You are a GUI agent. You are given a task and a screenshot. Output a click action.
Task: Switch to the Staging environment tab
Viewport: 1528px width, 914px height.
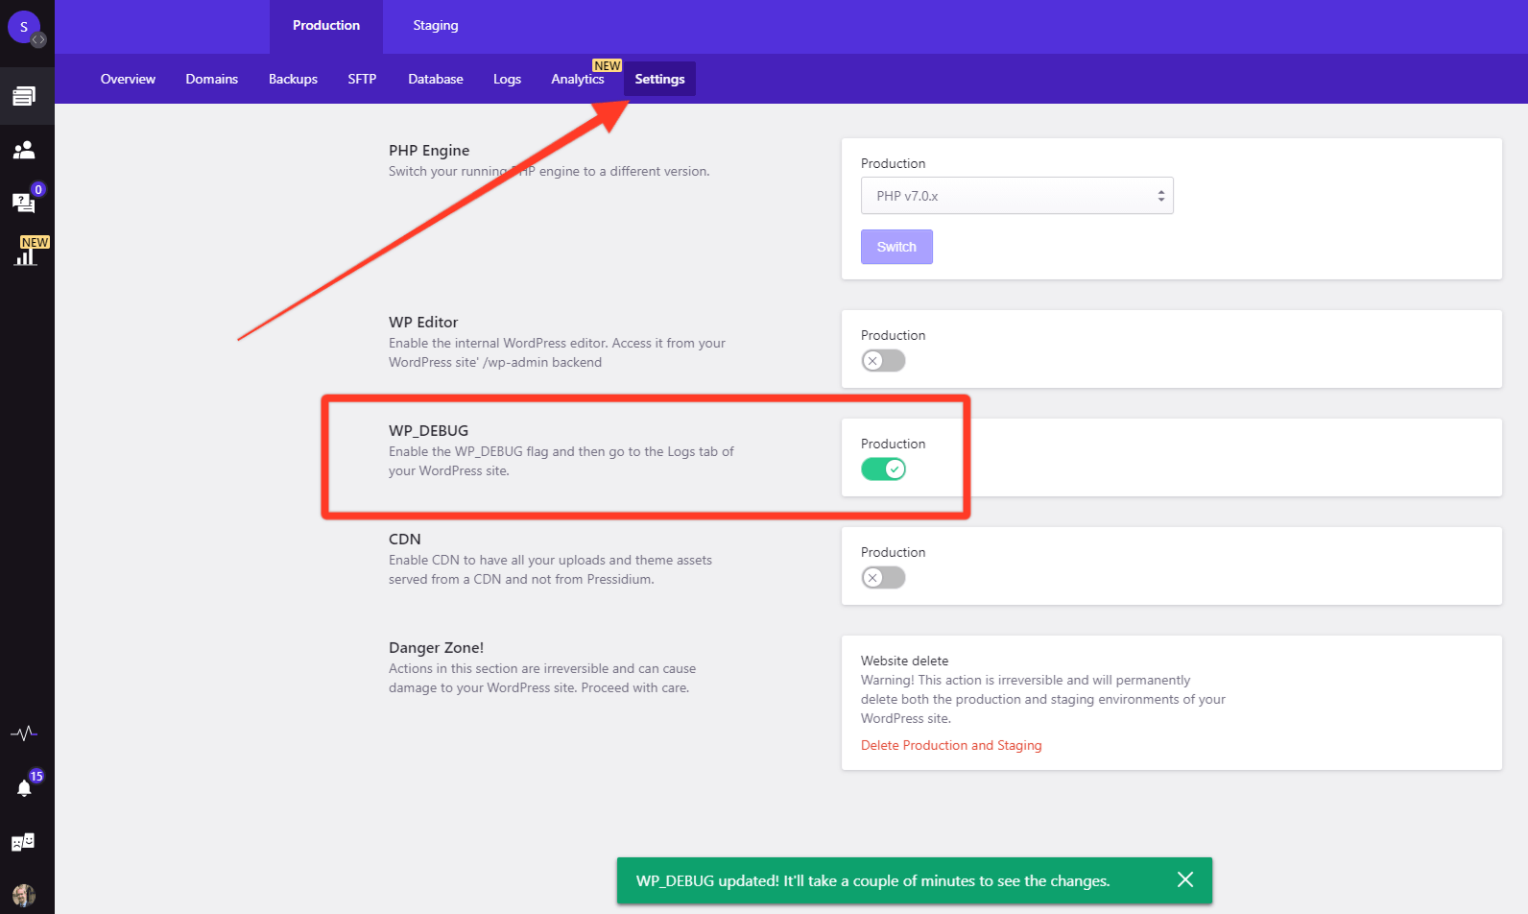coord(436,26)
